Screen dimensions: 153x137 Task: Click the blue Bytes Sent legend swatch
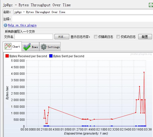(x=51, y=56)
